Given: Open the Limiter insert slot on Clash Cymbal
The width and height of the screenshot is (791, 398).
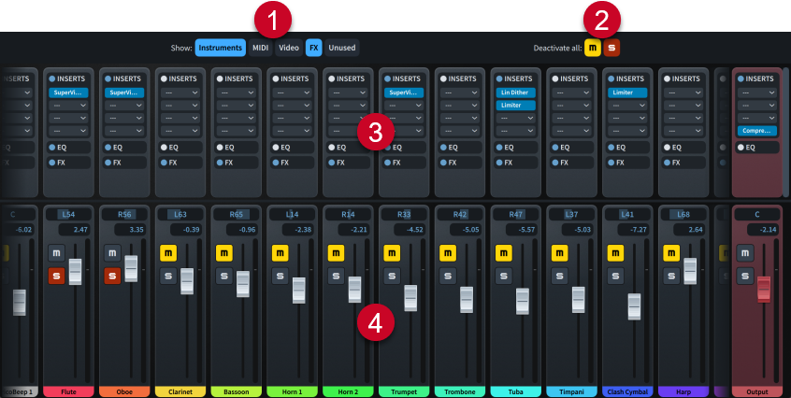Looking at the screenshot, I should (x=628, y=93).
